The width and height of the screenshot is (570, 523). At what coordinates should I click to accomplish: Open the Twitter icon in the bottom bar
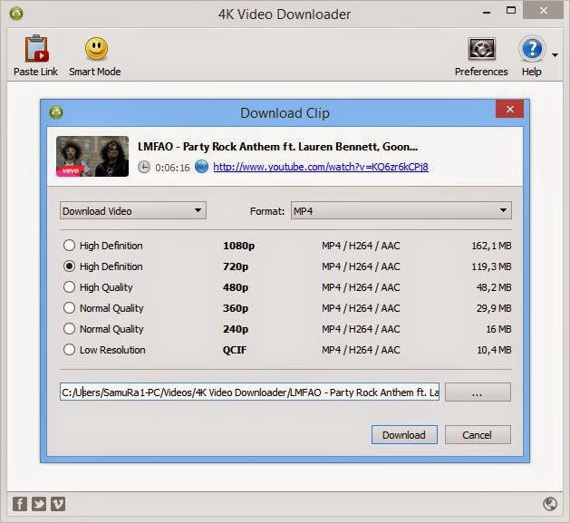[x=39, y=504]
